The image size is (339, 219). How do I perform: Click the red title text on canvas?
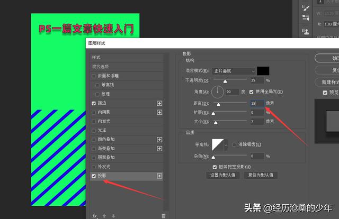point(86,29)
